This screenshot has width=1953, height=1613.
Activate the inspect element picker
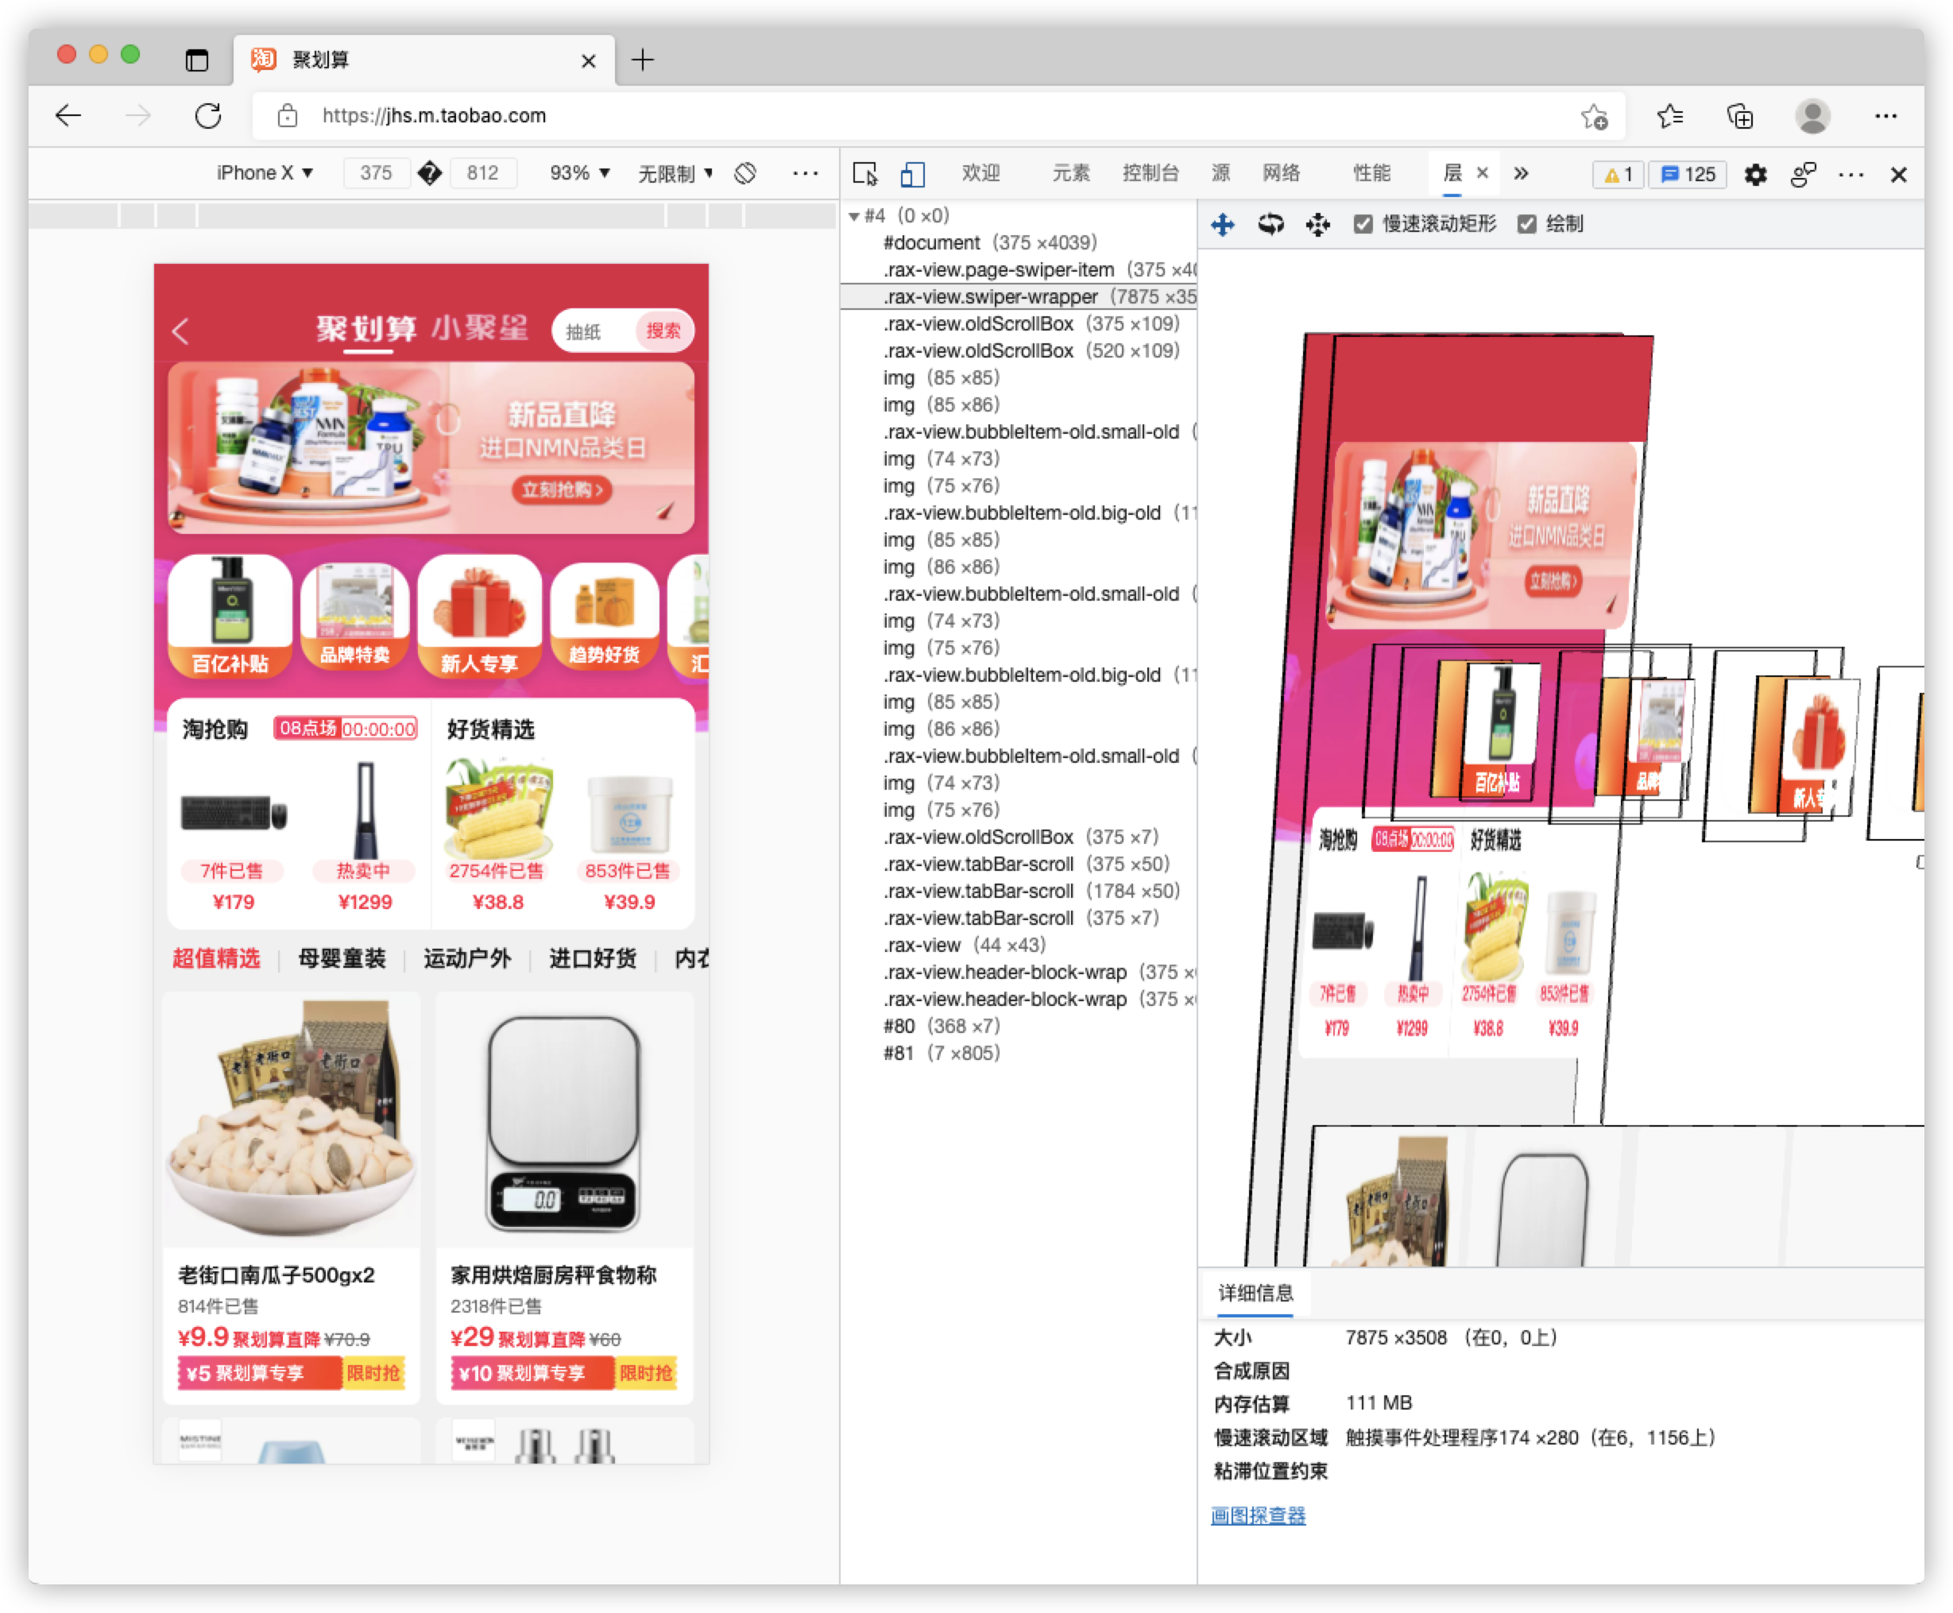point(865,174)
